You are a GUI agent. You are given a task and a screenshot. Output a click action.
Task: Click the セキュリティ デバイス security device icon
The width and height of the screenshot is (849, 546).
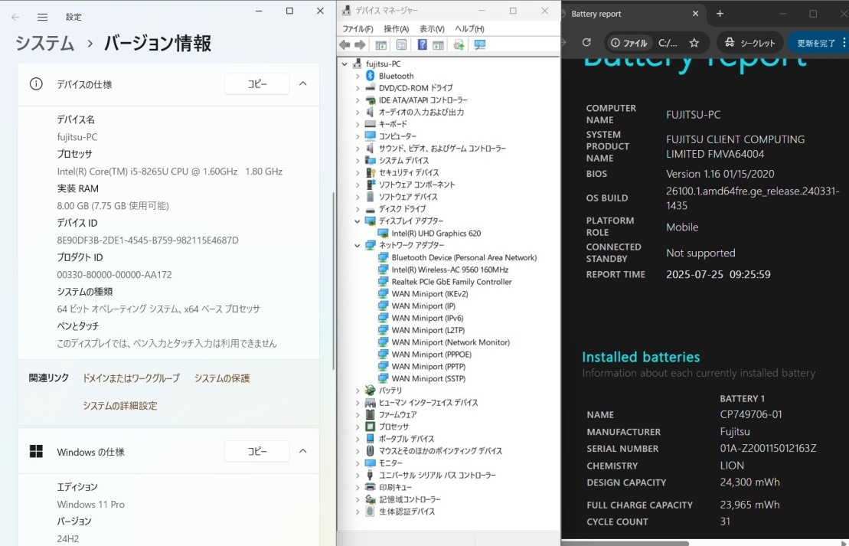[371, 173]
